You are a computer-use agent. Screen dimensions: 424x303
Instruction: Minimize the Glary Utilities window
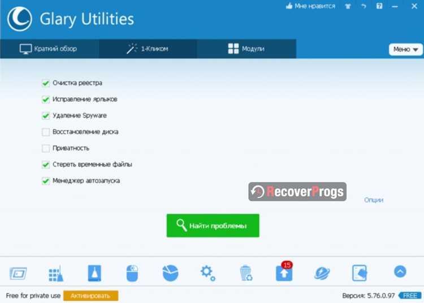(395, 6)
